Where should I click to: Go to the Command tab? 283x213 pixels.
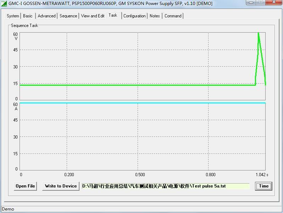point(173,16)
